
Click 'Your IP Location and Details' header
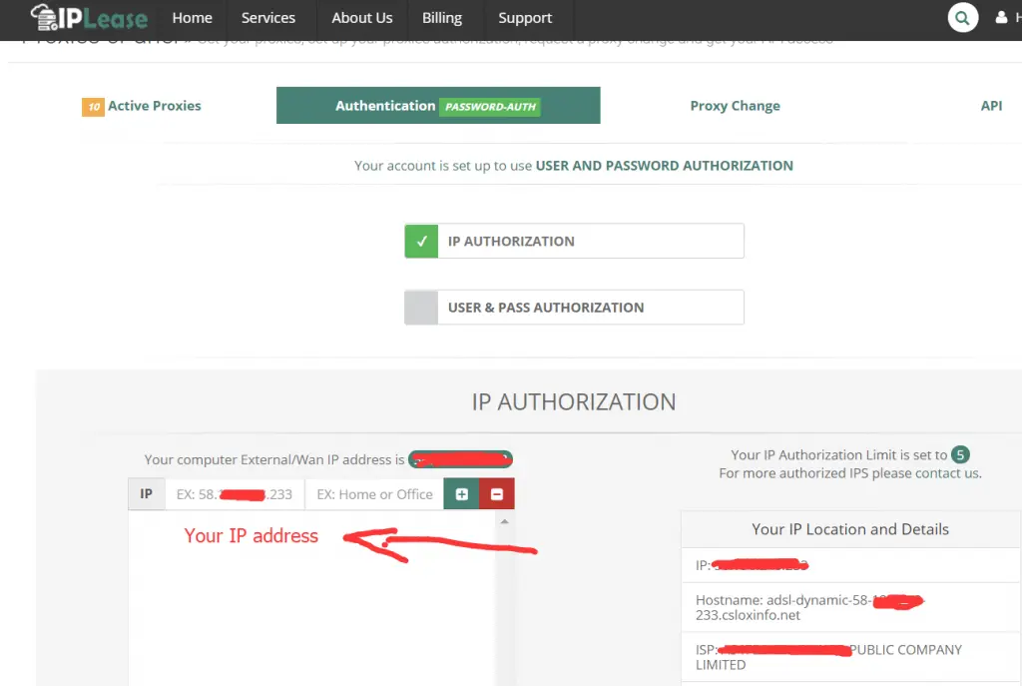[x=850, y=529]
